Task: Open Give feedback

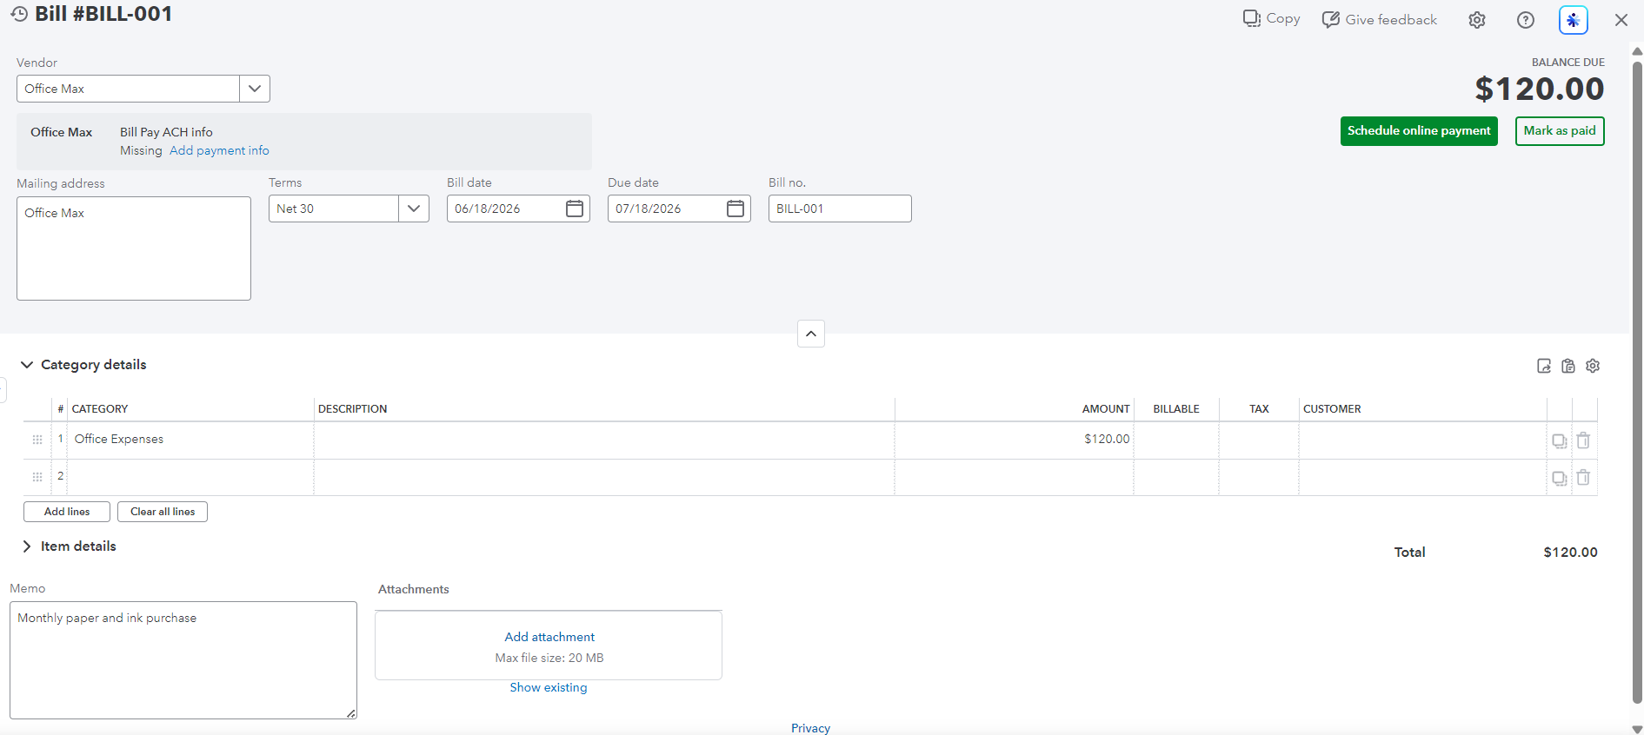Action: pyautogui.click(x=1380, y=19)
